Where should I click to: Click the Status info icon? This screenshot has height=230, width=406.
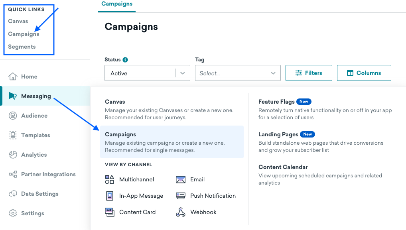point(125,60)
